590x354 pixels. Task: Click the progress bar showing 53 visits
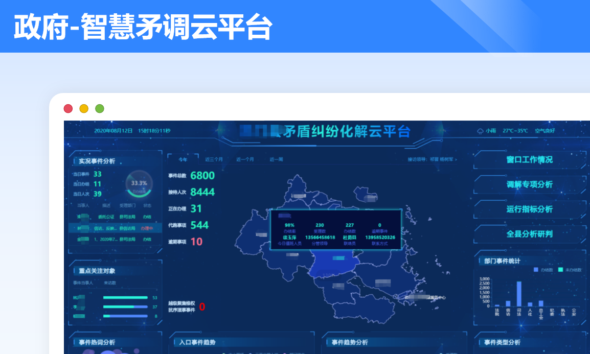click(x=125, y=298)
